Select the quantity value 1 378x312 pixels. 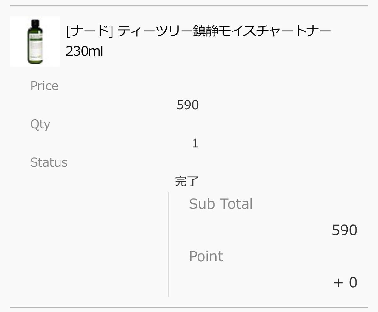[x=195, y=144]
